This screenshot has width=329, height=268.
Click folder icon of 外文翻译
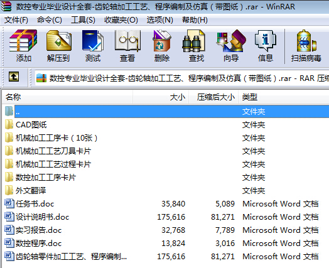pyautogui.click(x=9, y=190)
